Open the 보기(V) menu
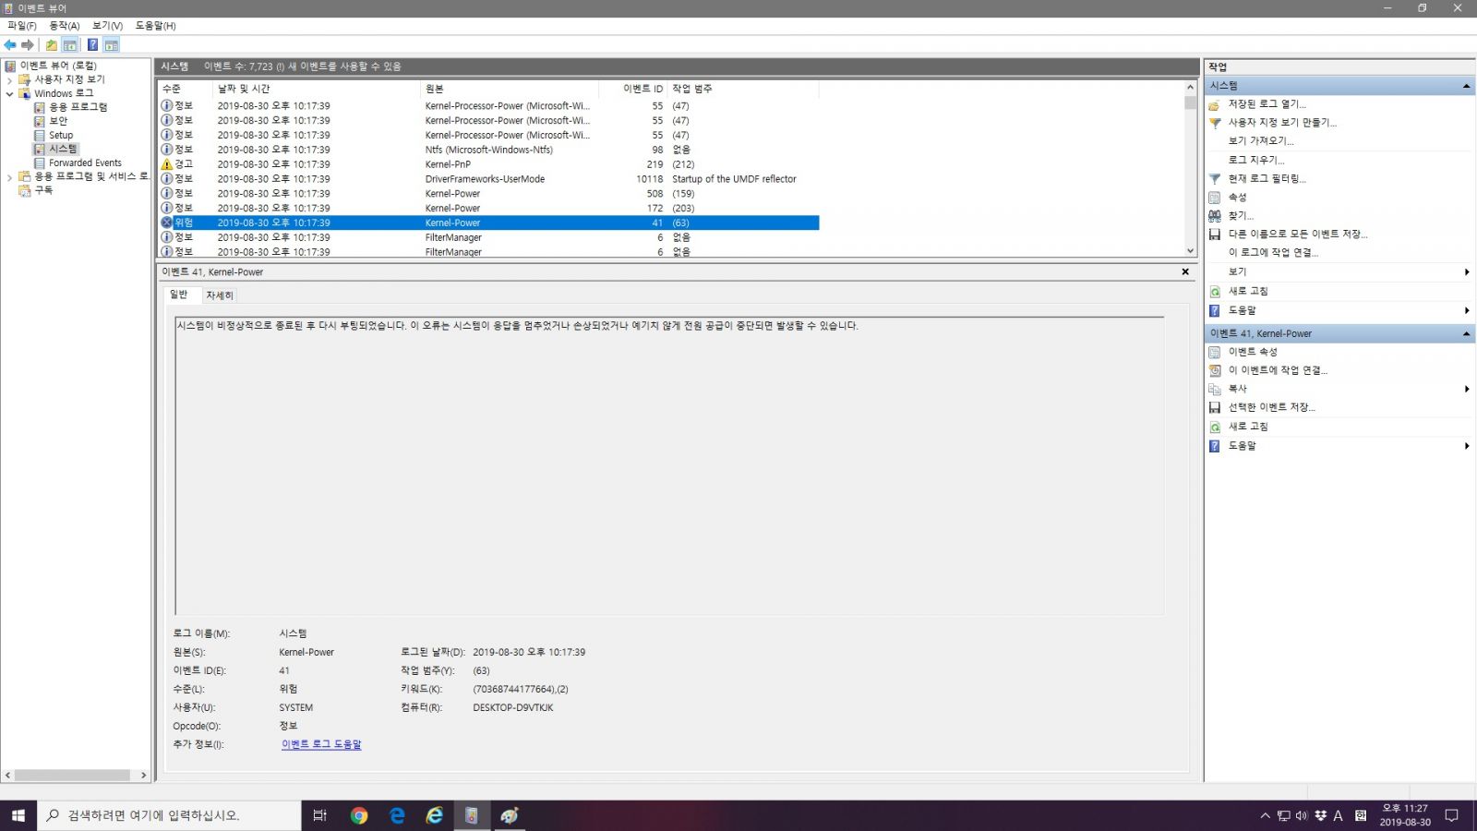The width and height of the screenshot is (1477, 831). 107,26
